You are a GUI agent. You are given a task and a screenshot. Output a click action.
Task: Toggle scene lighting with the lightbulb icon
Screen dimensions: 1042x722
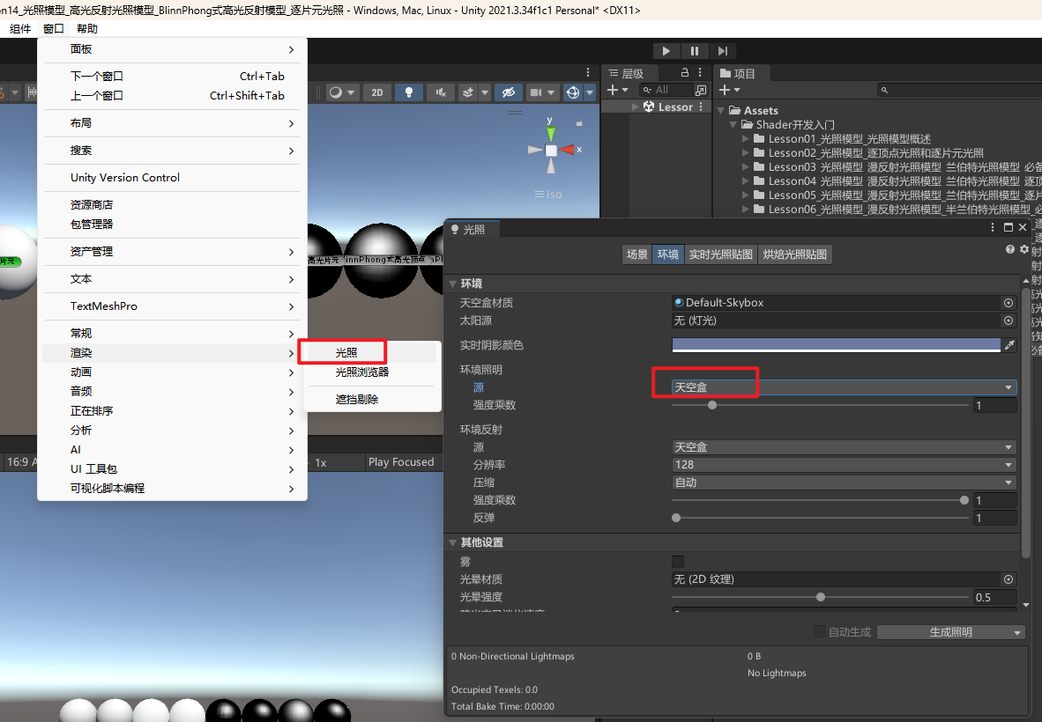(x=408, y=92)
